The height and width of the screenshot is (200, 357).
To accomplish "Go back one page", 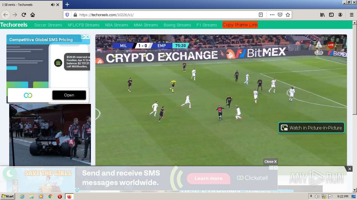I will (6, 15).
